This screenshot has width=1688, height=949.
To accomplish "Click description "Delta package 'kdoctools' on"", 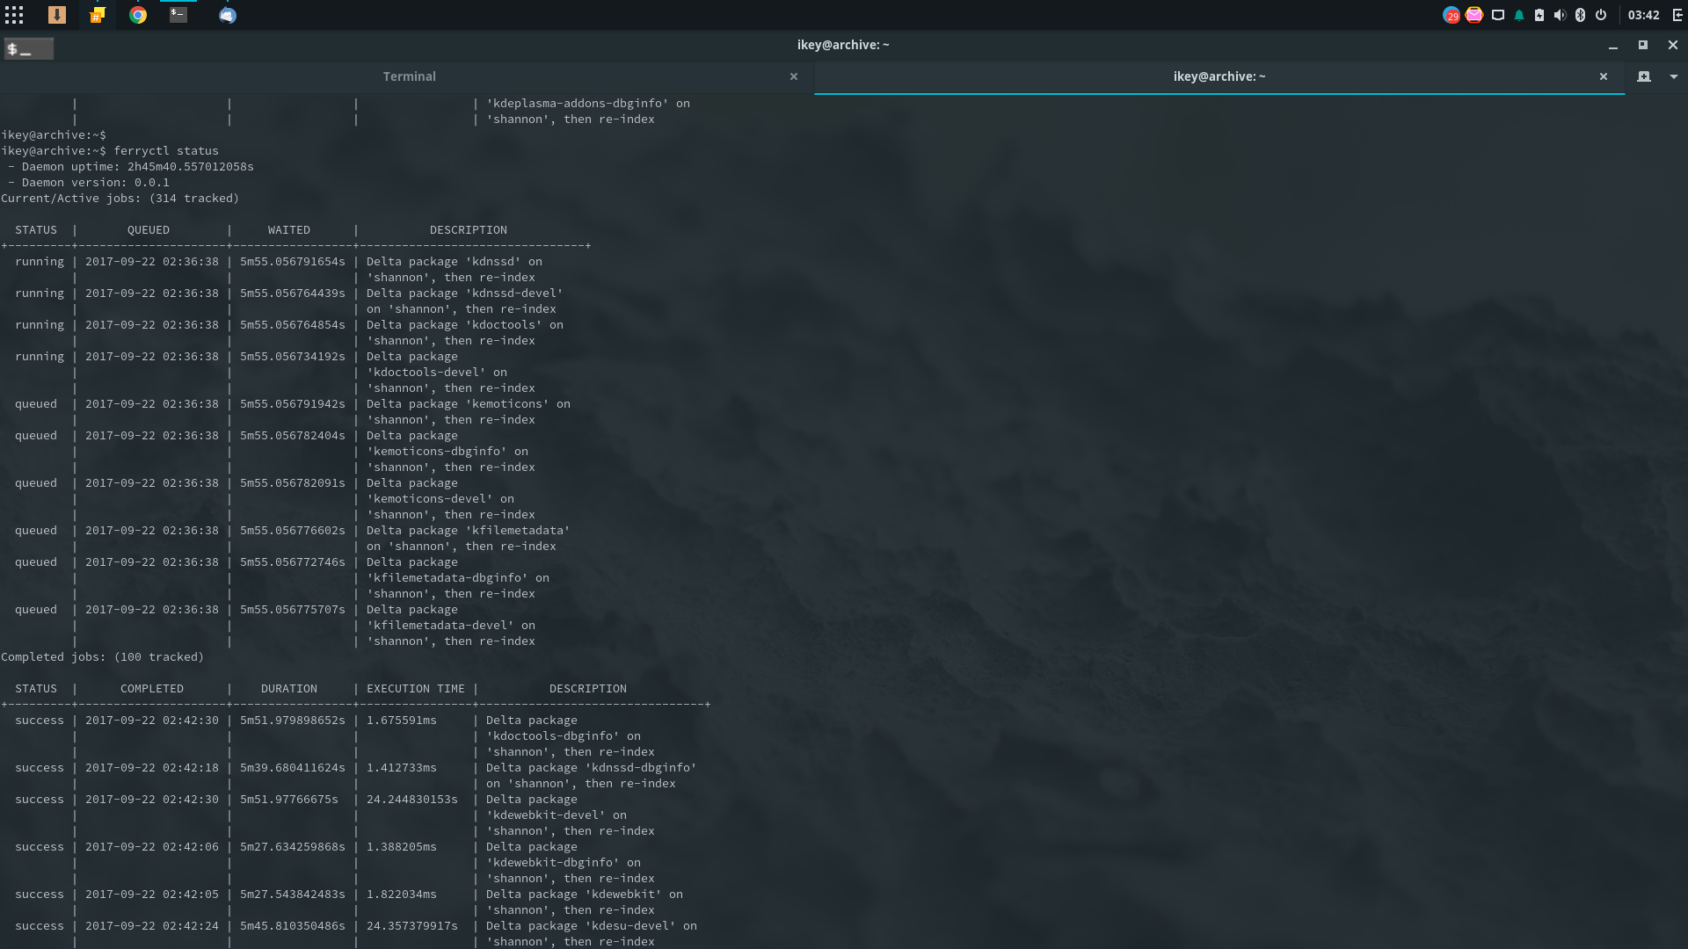I will tap(465, 325).
